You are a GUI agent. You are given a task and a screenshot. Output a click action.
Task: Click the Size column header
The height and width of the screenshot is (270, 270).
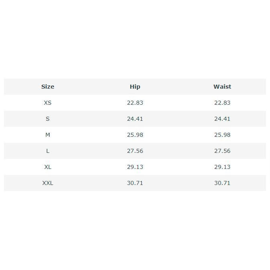(x=47, y=87)
